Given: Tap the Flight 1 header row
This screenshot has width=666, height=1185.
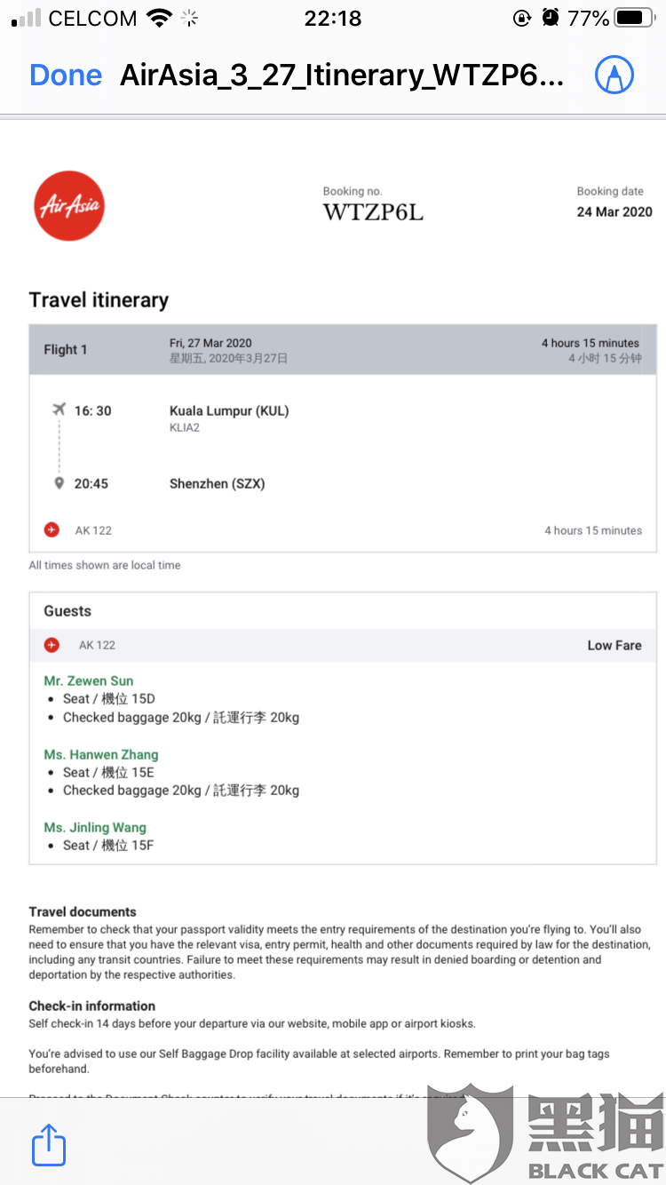Looking at the screenshot, I should coord(343,350).
